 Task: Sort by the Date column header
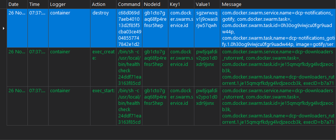coord(17,4)
